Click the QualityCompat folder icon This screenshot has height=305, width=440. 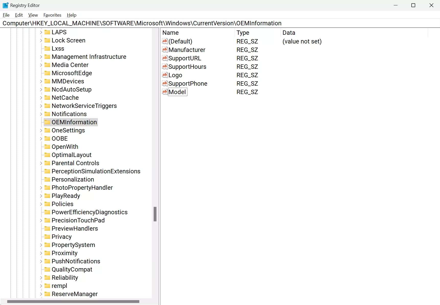47,269
